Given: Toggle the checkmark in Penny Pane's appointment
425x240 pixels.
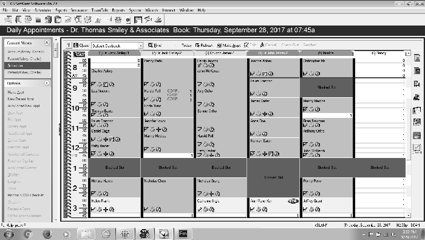Looking at the screenshot, I should point(305,194).
